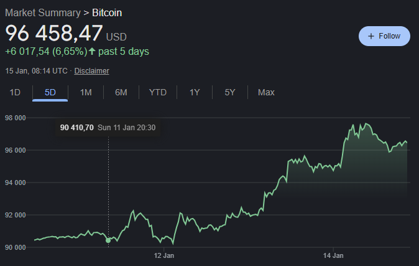Click the 12 Jan date axis label
This screenshot has height=266, width=419.
pos(163,255)
